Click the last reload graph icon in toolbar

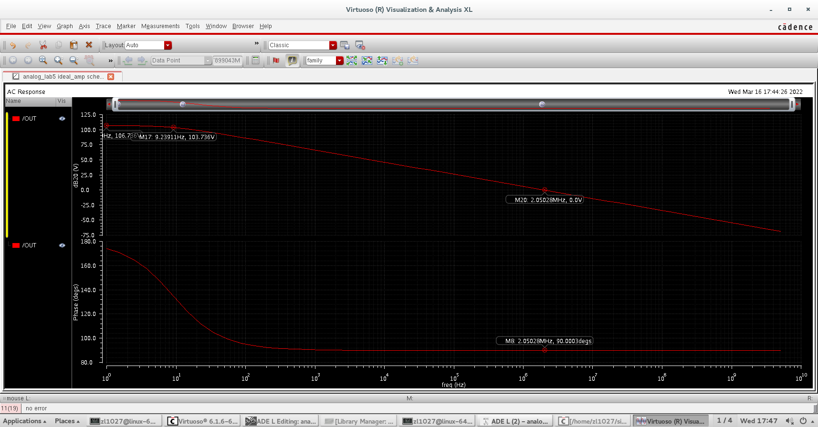coord(413,61)
